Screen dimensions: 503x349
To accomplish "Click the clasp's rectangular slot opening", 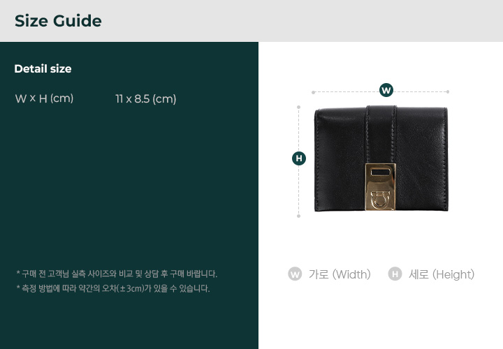I will coord(381,172).
